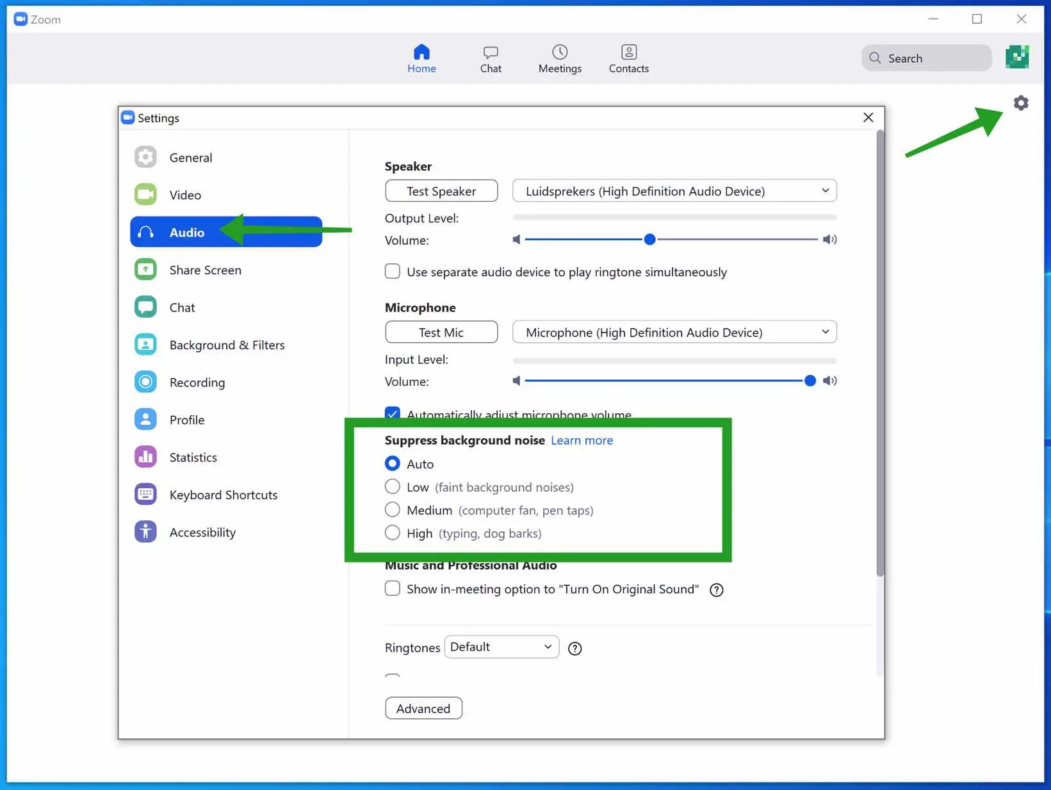Select the General settings gear icon
The height and width of the screenshot is (790, 1051).
click(x=145, y=157)
